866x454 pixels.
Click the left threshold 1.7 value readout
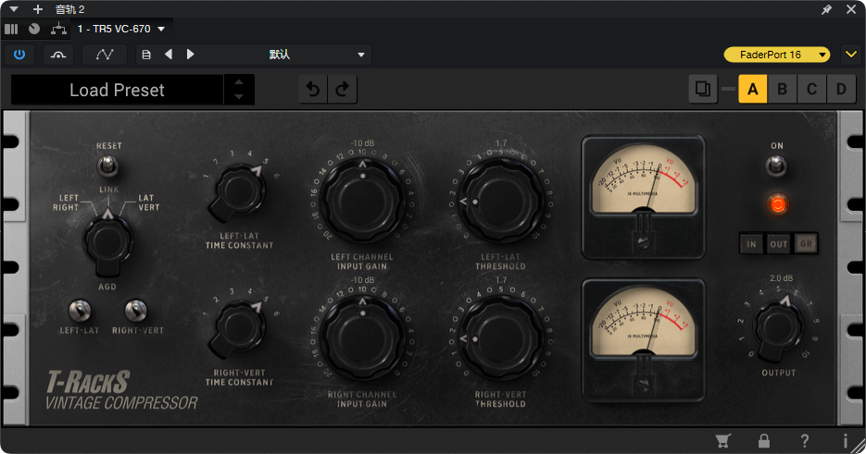click(501, 143)
